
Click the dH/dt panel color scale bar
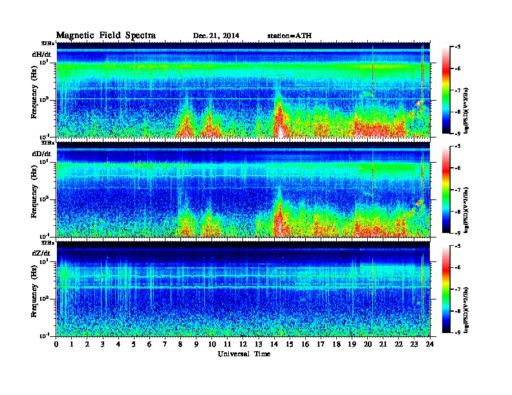(446, 90)
